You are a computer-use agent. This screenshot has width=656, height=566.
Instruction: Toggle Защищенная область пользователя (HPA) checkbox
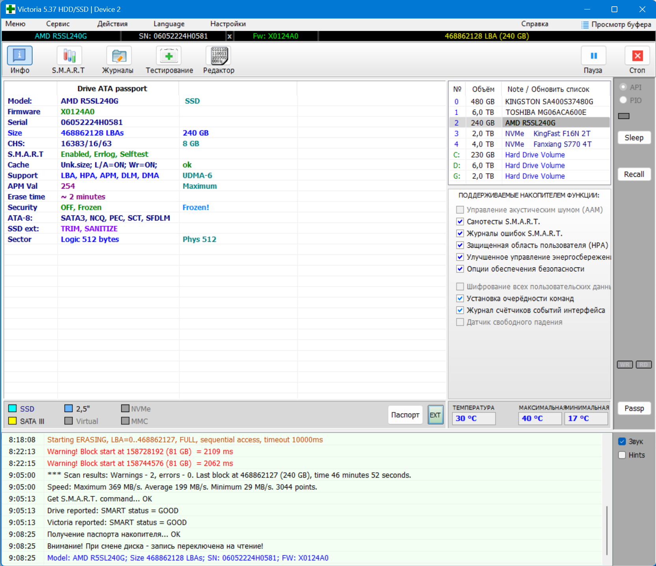click(x=460, y=245)
